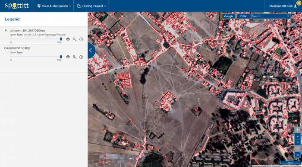This screenshot has height=167, width=302.
Task: Expand the Lahoumi_BR_20170509wr layer tree
Action: coord(6,31)
